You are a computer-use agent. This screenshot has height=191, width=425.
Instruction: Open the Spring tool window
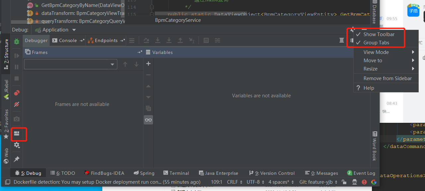144,173
